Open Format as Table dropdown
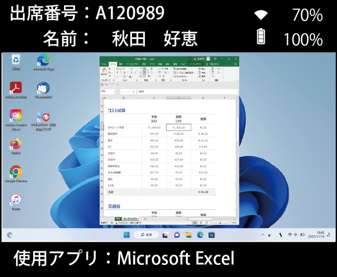Viewport: 337px width, 277px height. click(184, 72)
